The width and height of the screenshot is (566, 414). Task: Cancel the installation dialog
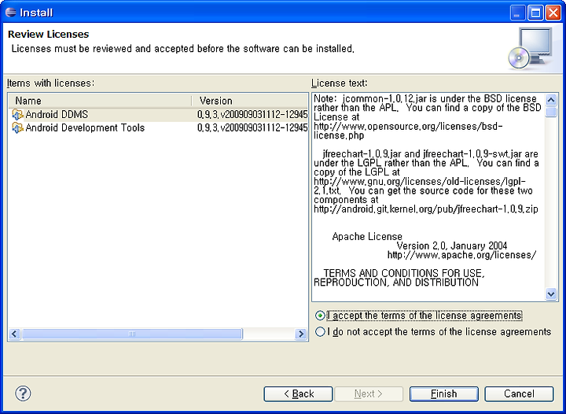click(x=519, y=394)
